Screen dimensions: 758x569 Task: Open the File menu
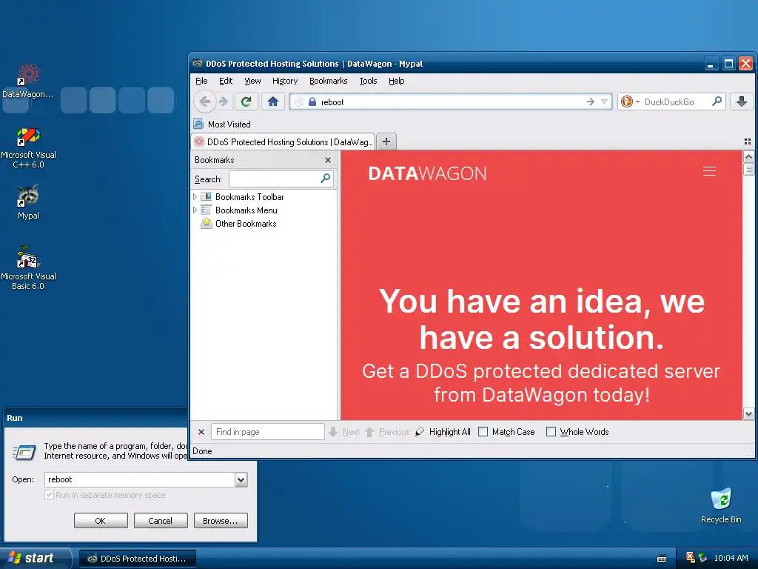[201, 81]
